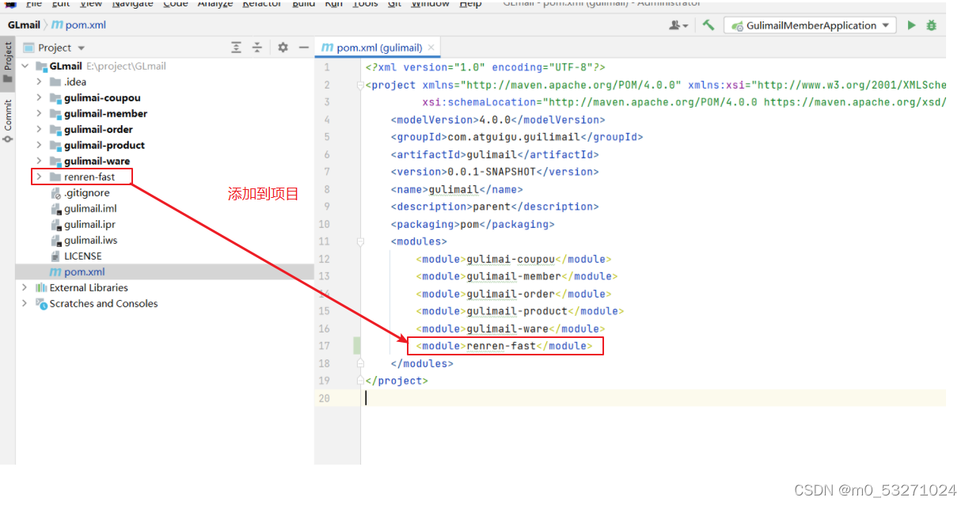Select the gulimail-order module folder
Viewport: 969px width, 505px height.
point(98,130)
